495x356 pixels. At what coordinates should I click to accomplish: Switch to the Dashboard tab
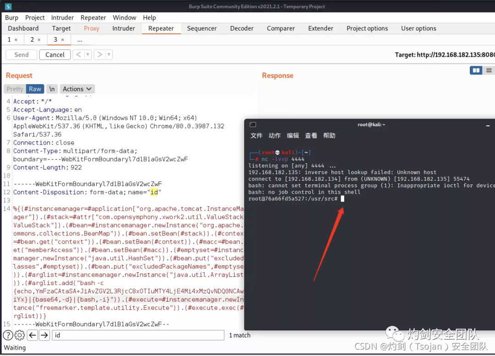pyautogui.click(x=23, y=28)
